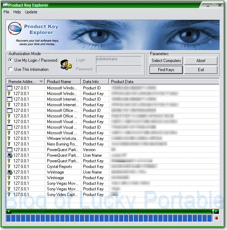Click the key icon in Microsoft Windows Product Key row
This screenshot has height=230, width=227.
pyautogui.click(x=9, y=94)
